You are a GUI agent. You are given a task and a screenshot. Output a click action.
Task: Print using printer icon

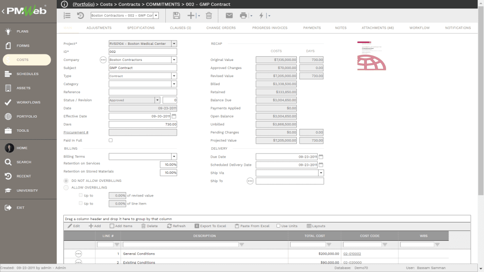[x=243, y=16]
